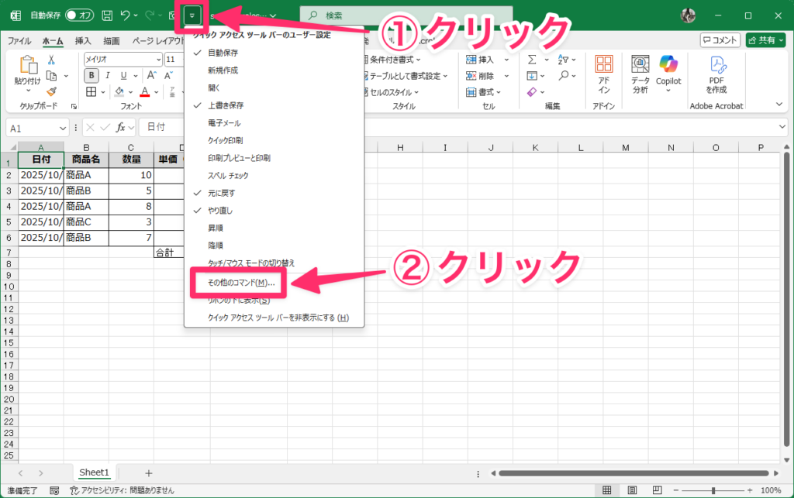The image size is (794, 498).
Task: Click the Format Painter brush icon
Action: click(x=51, y=91)
